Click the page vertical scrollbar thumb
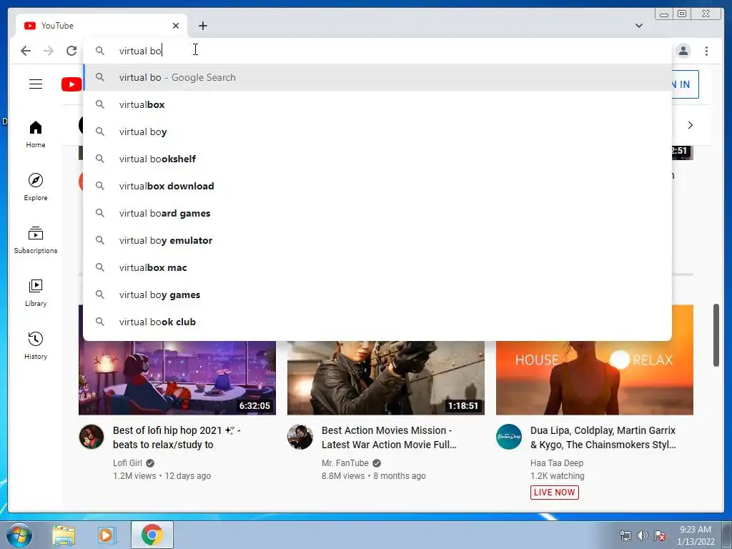 (x=716, y=335)
